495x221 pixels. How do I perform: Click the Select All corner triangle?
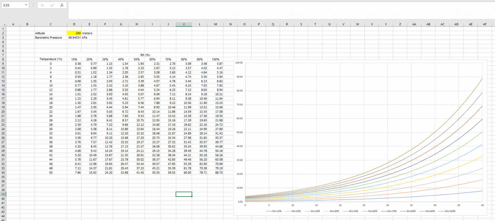point(4,25)
